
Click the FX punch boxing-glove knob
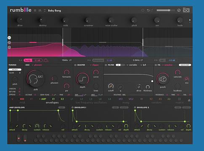(163, 79)
